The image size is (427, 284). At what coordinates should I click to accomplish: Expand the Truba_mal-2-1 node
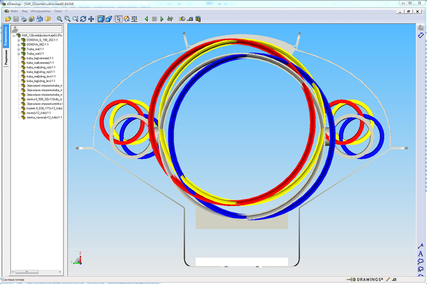point(19,54)
